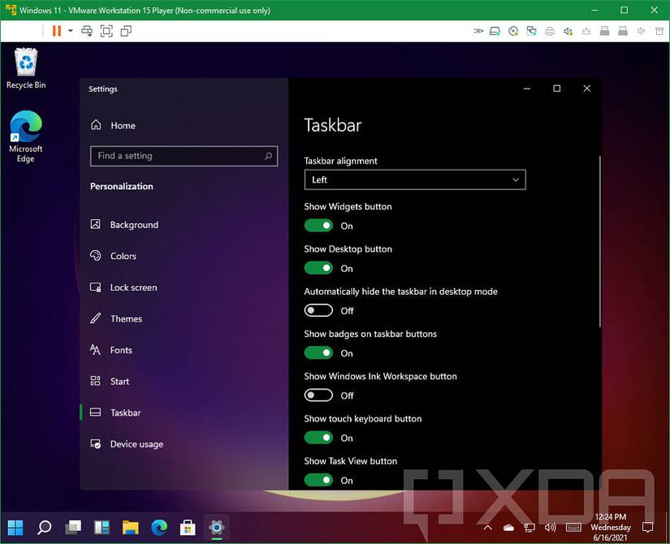
Task: Open the notification center icon
Action: tap(648, 528)
